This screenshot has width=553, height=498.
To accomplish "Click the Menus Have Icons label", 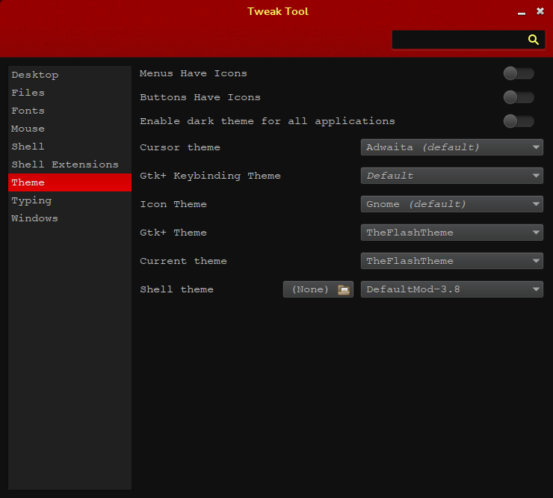I will coord(194,73).
